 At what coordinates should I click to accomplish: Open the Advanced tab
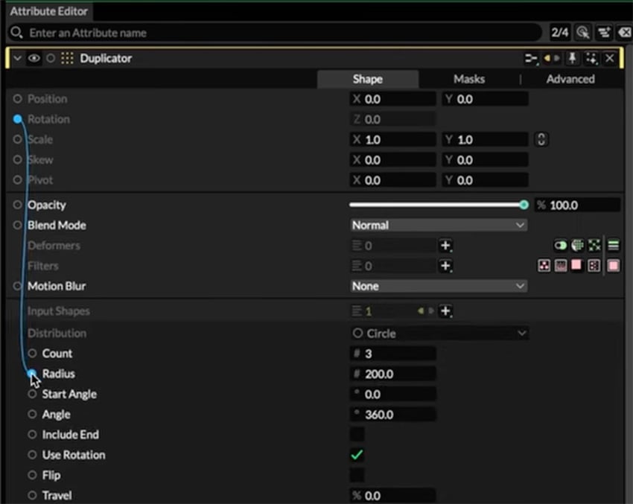tap(570, 79)
